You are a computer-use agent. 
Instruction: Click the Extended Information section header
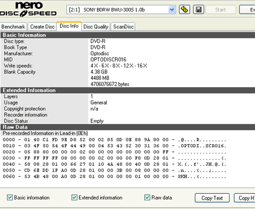(x=127, y=90)
